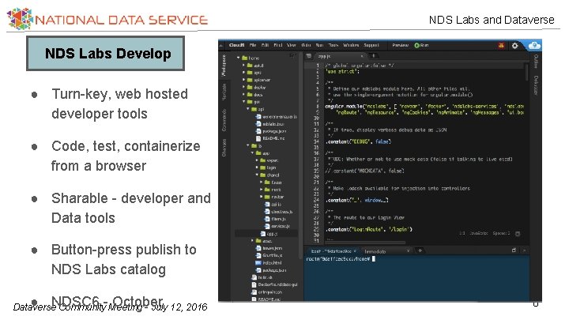569x320 pixels.
Task: Switch to the Commands side panel tab
Action: coord(224,120)
